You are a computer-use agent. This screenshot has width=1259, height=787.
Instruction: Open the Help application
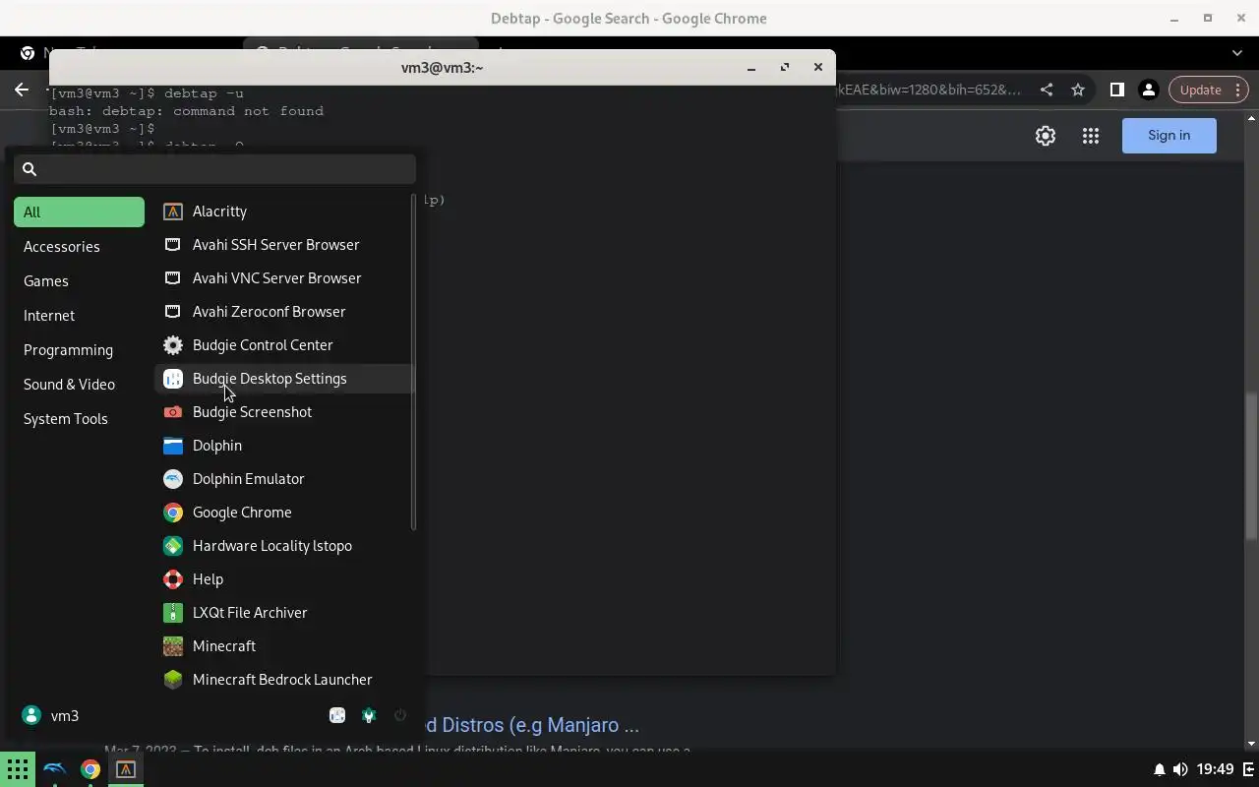[284, 579]
